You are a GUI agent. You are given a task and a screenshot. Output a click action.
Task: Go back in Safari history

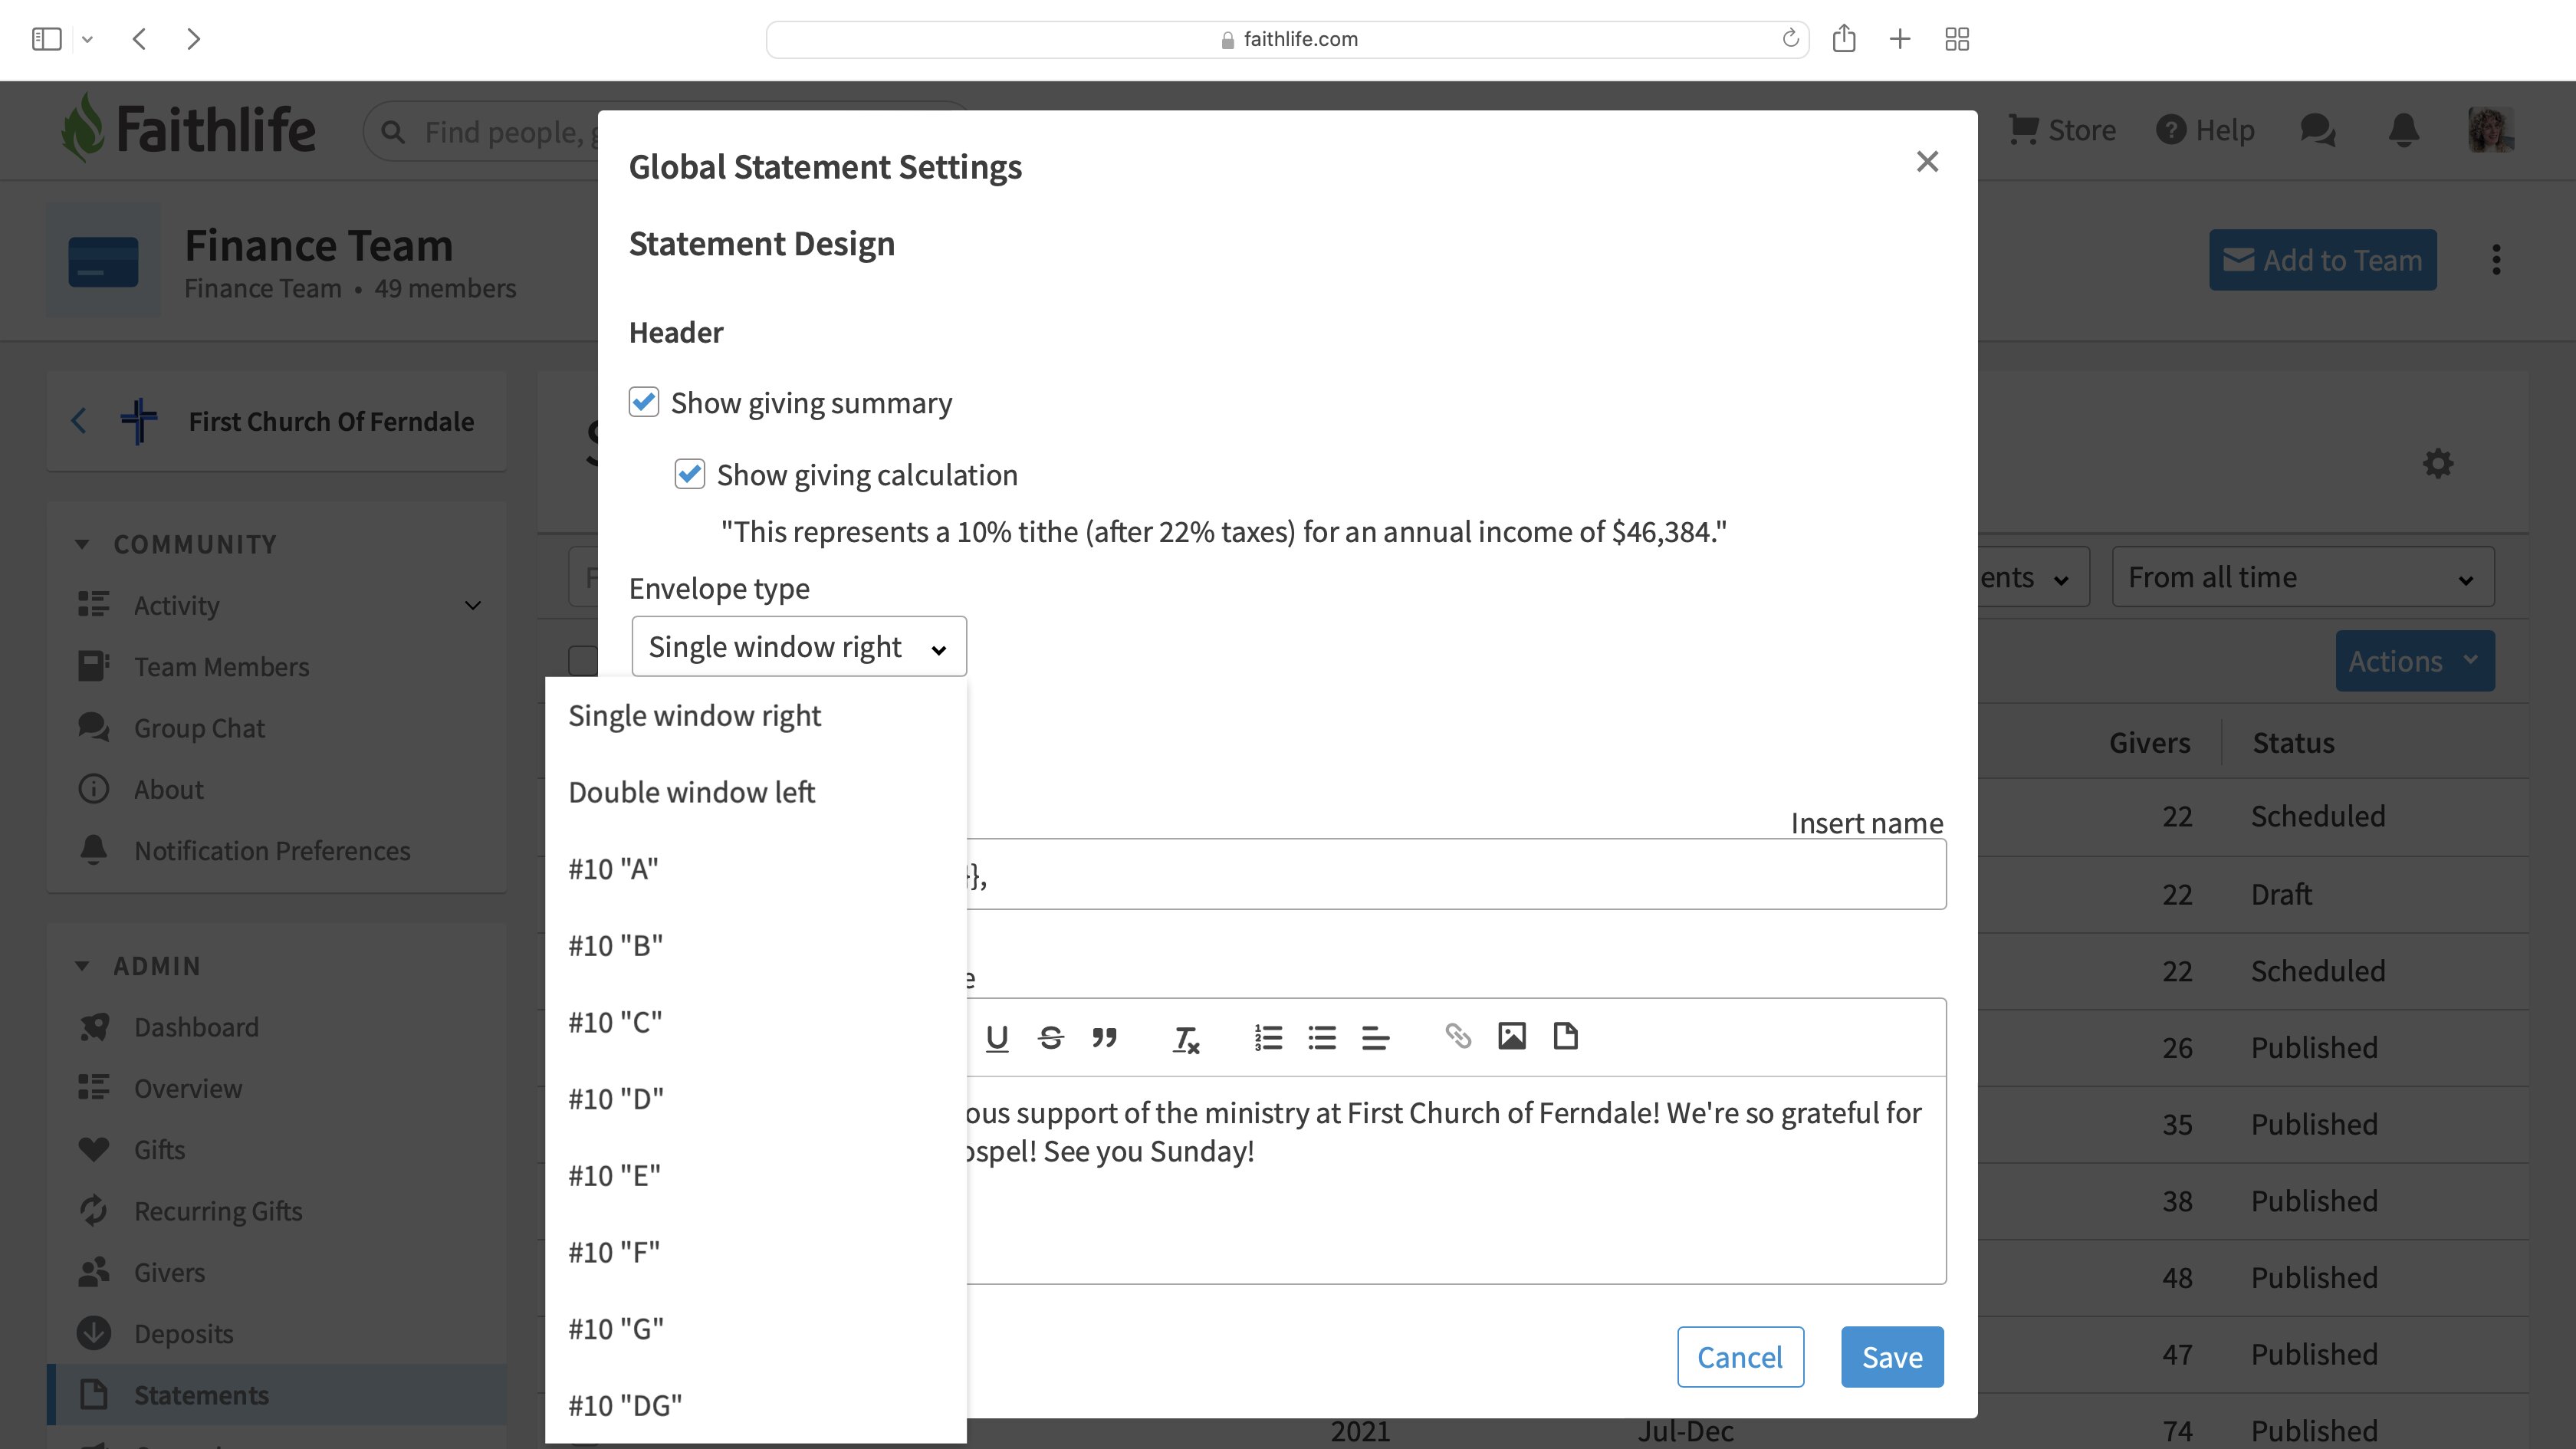pyautogui.click(x=139, y=39)
